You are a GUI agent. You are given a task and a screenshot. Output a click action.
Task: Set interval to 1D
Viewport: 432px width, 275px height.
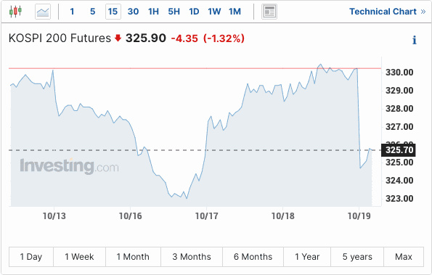point(194,12)
